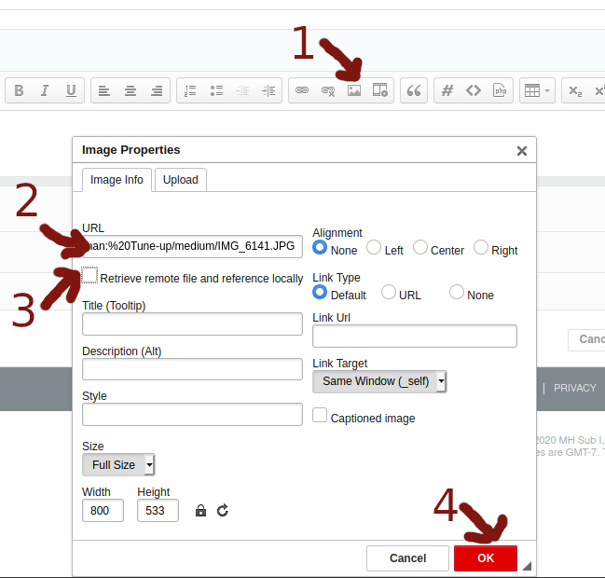Focus the Title (Tooltip) field
The width and height of the screenshot is (605, 578).
[x=192, y=323]
